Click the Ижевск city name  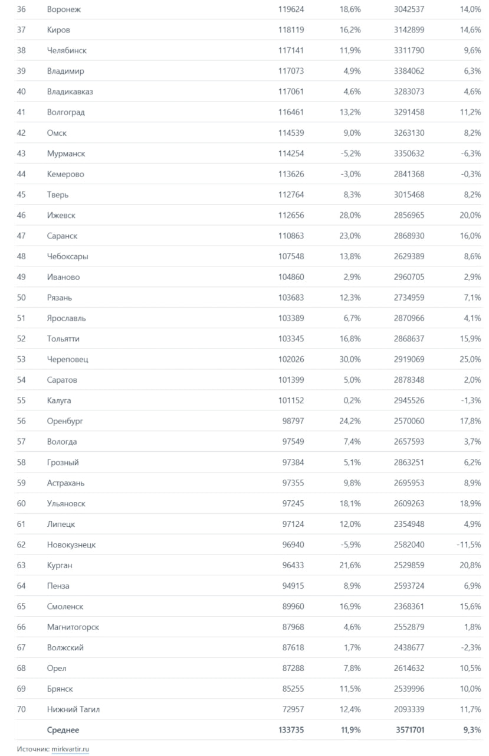(x=61, y=216)
